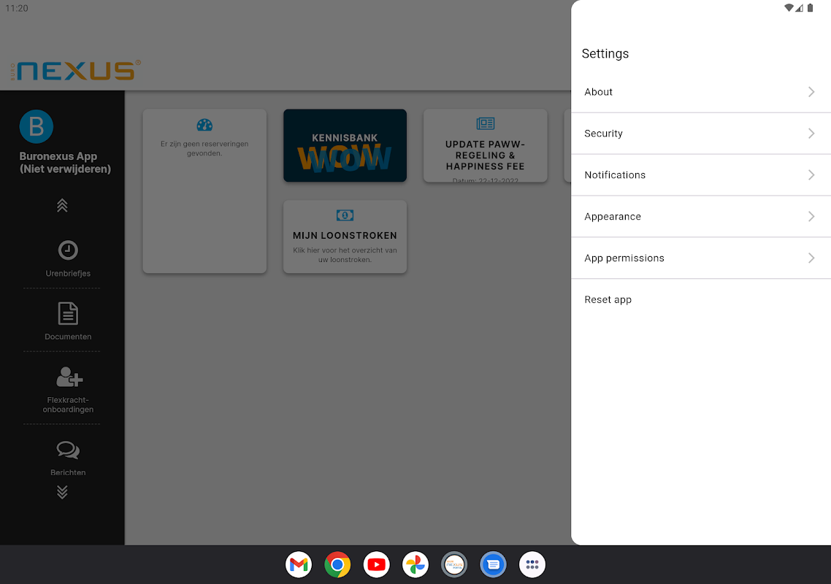Open Mijn Loonstroken card title
Screen dimensions: 831x584
(x=345, y=235)
